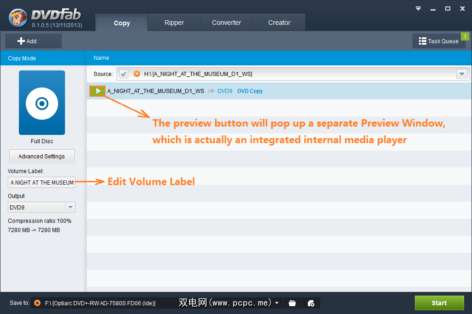Image resolution: width=472 pixels, height=314 pixels.
Task: Click the orange disc icon beside the source path
Action: [x=136, y=74]
